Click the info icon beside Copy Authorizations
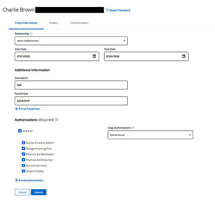This screenshot has width=215, height=205. [133, 128]
